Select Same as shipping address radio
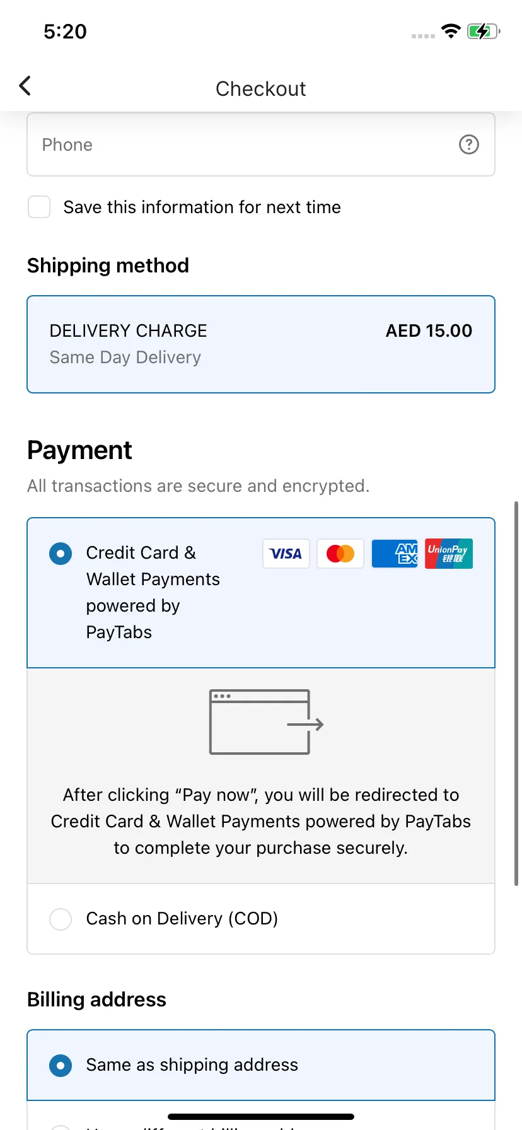 (x=61, y=1066)
